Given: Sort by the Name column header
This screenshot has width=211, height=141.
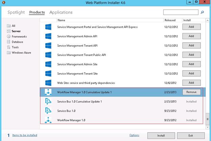Looking at the screenshot, I should coord(61,20).
